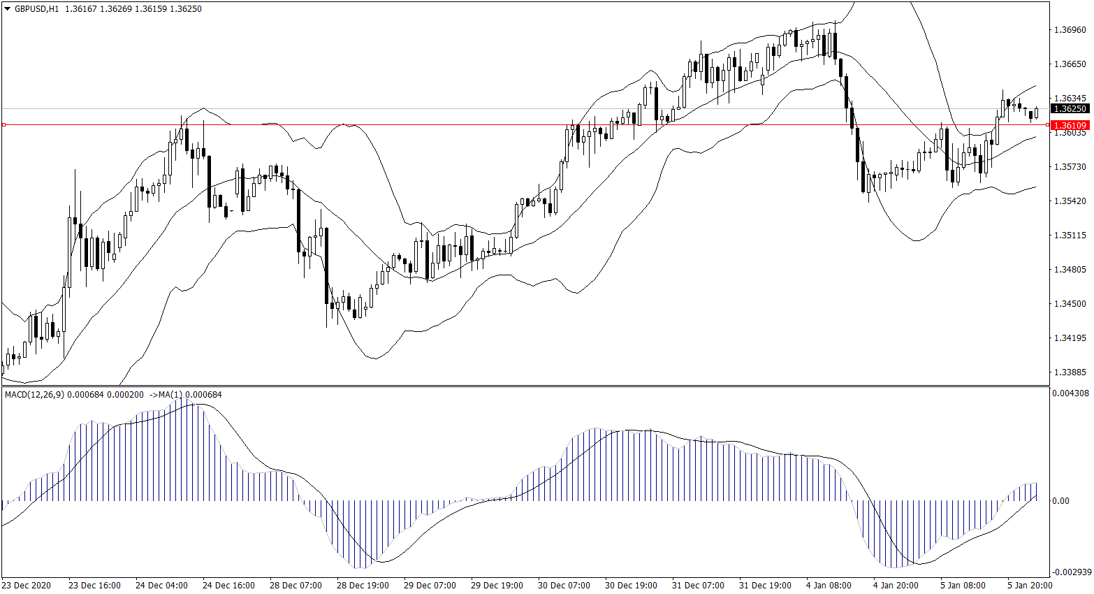Click the 1.35115 price axis value
The height and width of the screenshot is (594, 1094).
tap(1070, 236)
